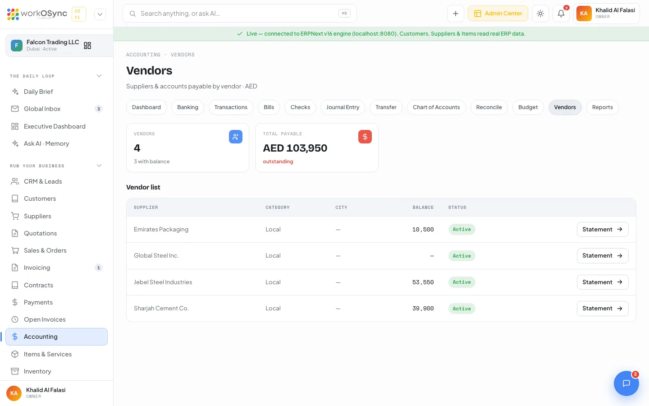
Task: Click the Suppliers cart icon
Action: tap(15, 216)
